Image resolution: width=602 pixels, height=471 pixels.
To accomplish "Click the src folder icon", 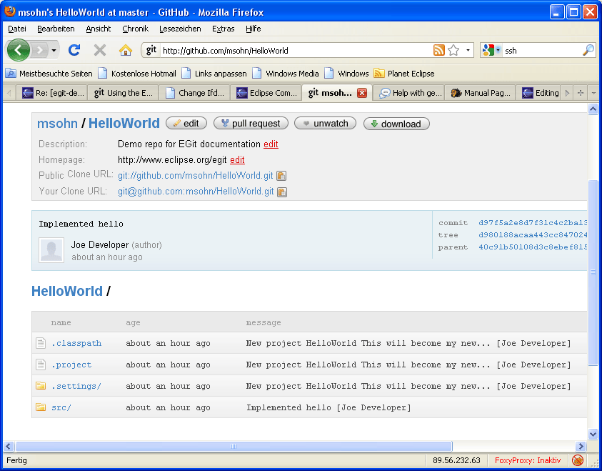I will (x=41, y=407).
